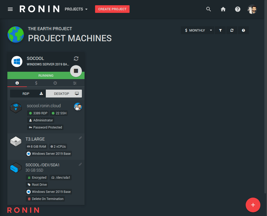The height and width of the screenshot is (216, 267).
Task: Open the help question mark in header
Action: 238,9
